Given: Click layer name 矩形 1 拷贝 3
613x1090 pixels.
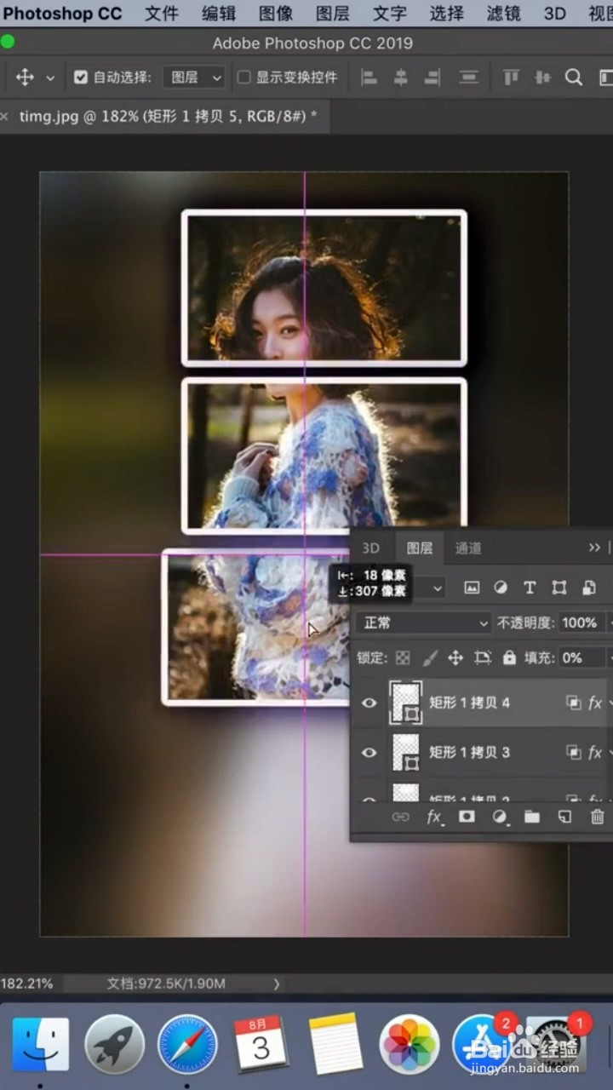Looking at the screenshot, I should click(469, 753).
